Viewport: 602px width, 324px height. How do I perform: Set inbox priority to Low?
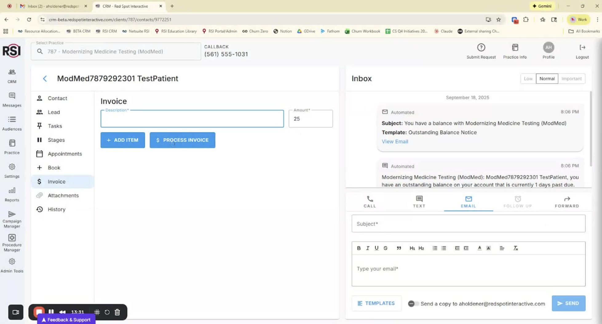point(528,79)
